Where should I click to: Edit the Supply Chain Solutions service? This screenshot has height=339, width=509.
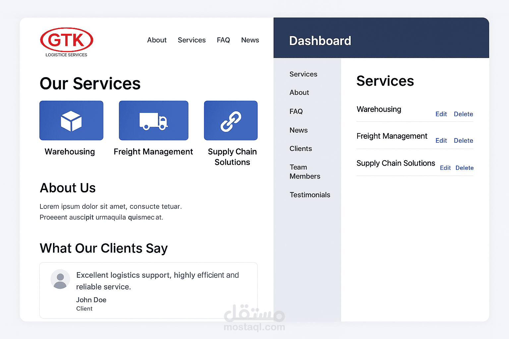(445, 168)
